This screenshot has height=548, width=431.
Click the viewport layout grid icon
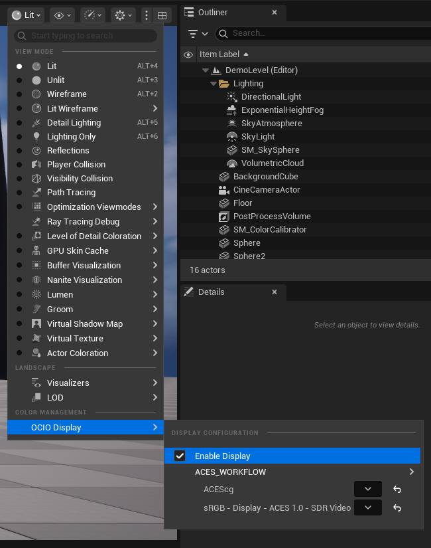tap(162, 15)
